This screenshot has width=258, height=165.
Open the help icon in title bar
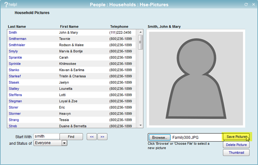click(10, 5)
